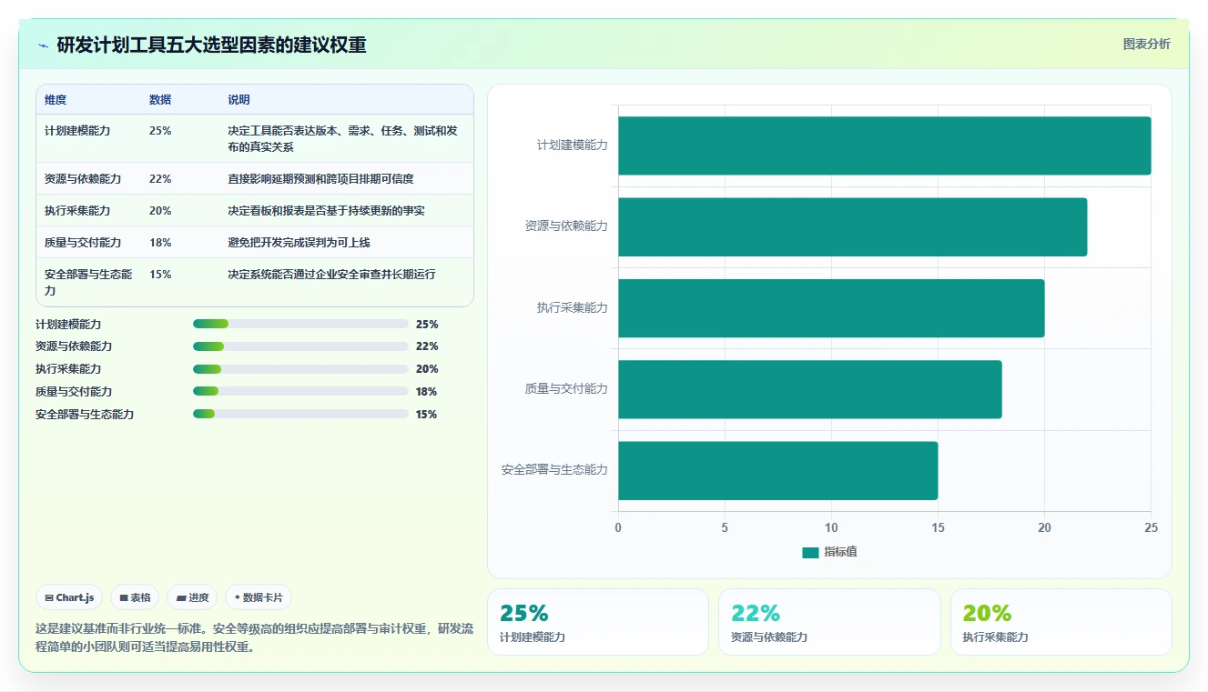This screenshot has width=1208, height=692.
Task: Click the 指标值 legend color swatch
Action: point(810,553)
